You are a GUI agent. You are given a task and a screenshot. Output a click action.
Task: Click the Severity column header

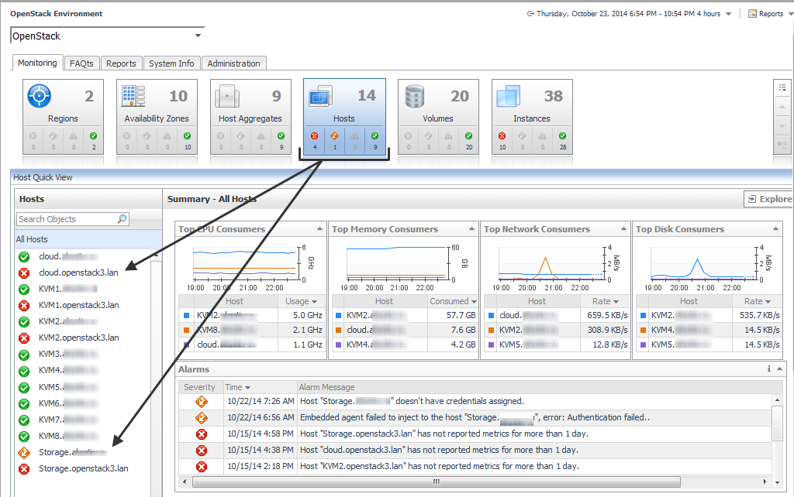click(199, 387)
